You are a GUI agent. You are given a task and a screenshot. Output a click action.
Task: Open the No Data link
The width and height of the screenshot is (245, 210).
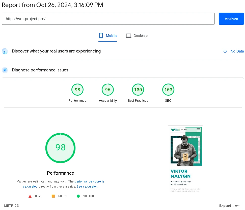237,51
